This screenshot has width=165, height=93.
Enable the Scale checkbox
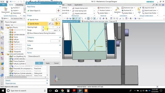point(28,49)
